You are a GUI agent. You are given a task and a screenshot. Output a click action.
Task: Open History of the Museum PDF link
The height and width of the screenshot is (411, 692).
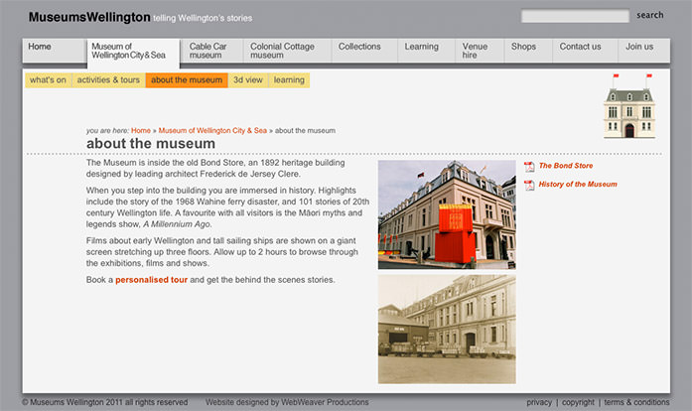[x=578, y=184]
